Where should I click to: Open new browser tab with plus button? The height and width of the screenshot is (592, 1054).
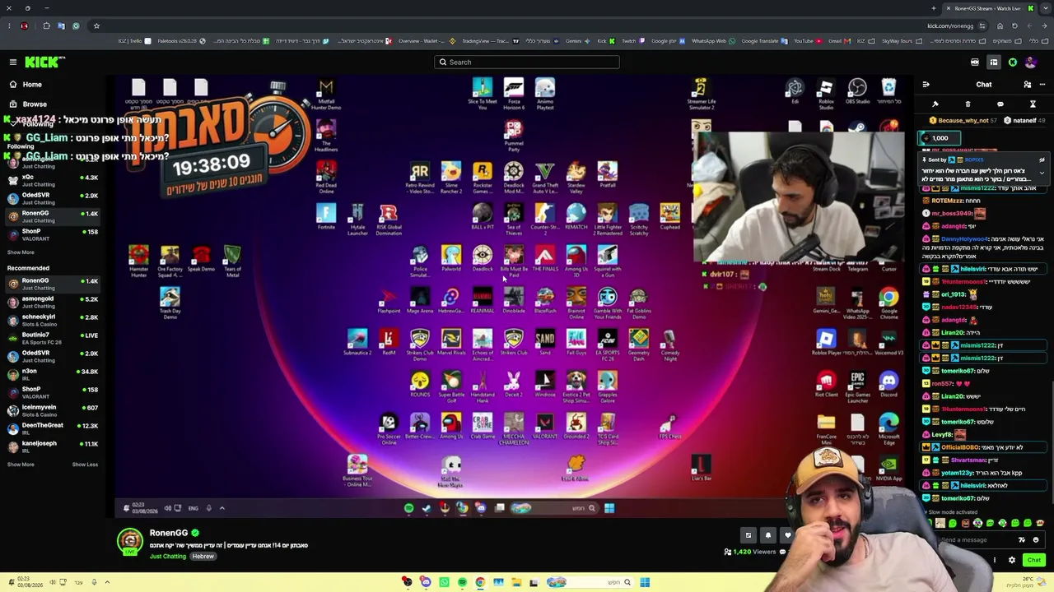point(934,8)
